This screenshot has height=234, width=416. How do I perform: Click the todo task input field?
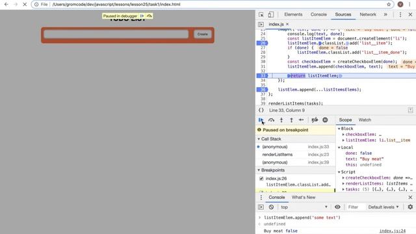point(116,34)
